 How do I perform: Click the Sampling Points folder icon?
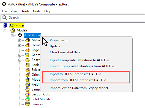click(28, 89)
